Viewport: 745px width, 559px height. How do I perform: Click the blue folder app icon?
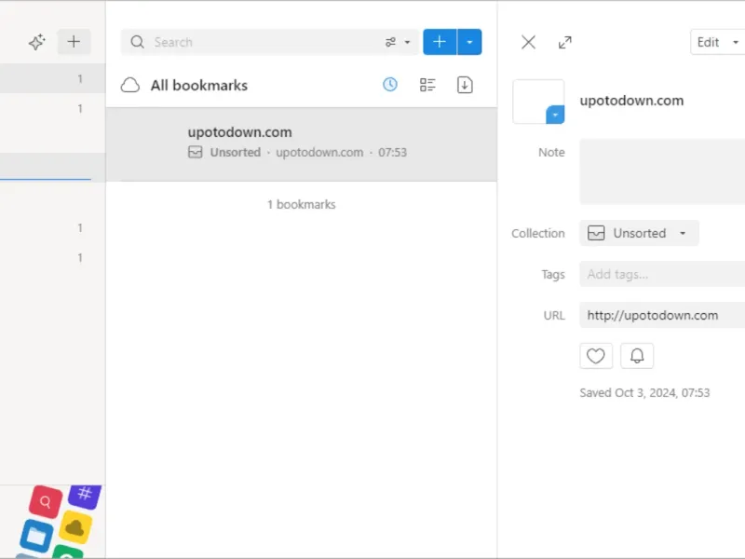click(x=36, y=537)
